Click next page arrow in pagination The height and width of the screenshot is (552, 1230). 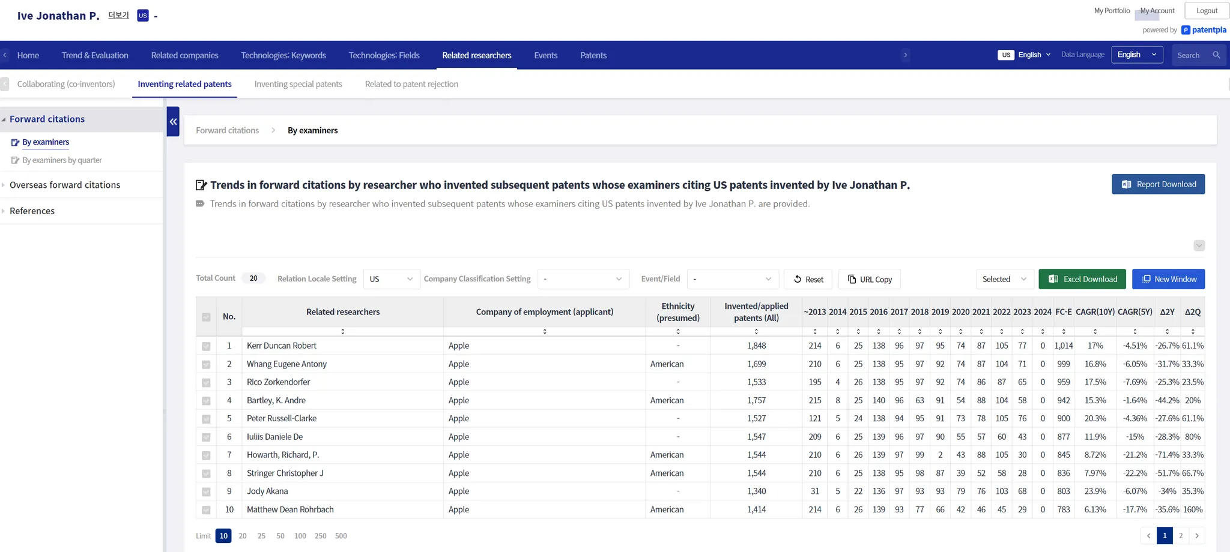click(x=1197, y=536)
